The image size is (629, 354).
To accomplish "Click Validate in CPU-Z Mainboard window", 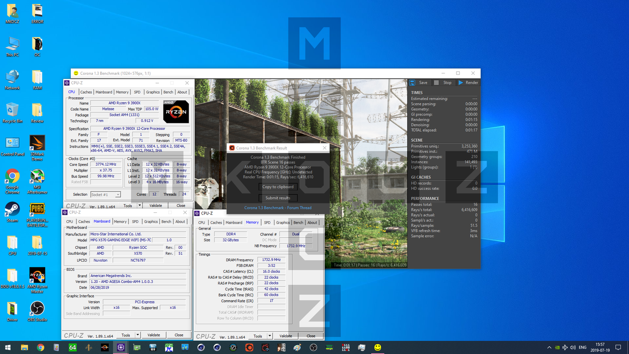I will click(154, 335).
